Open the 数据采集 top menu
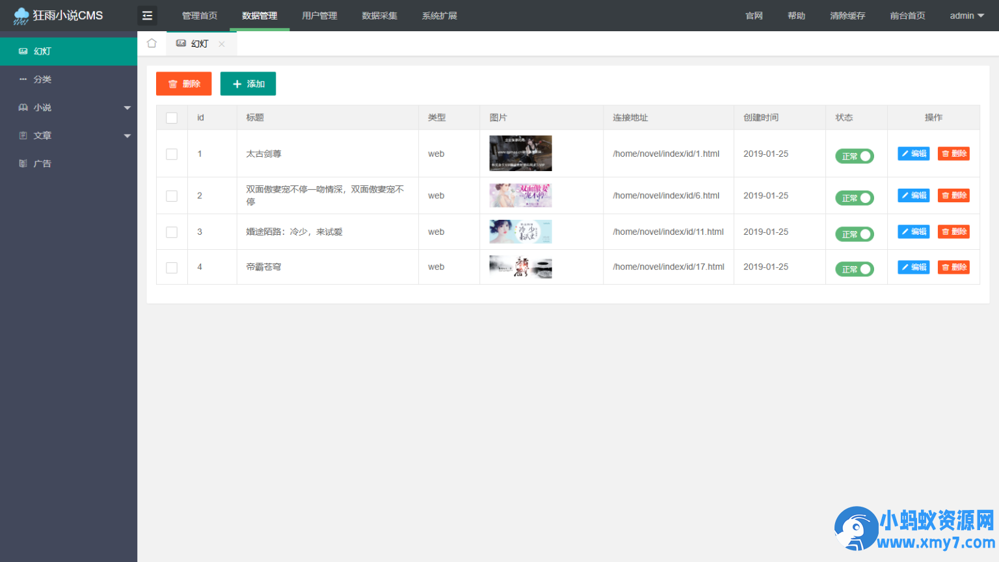Image resolution: width=999 pixels, height=562 pixels. click(x=380, y=16)
